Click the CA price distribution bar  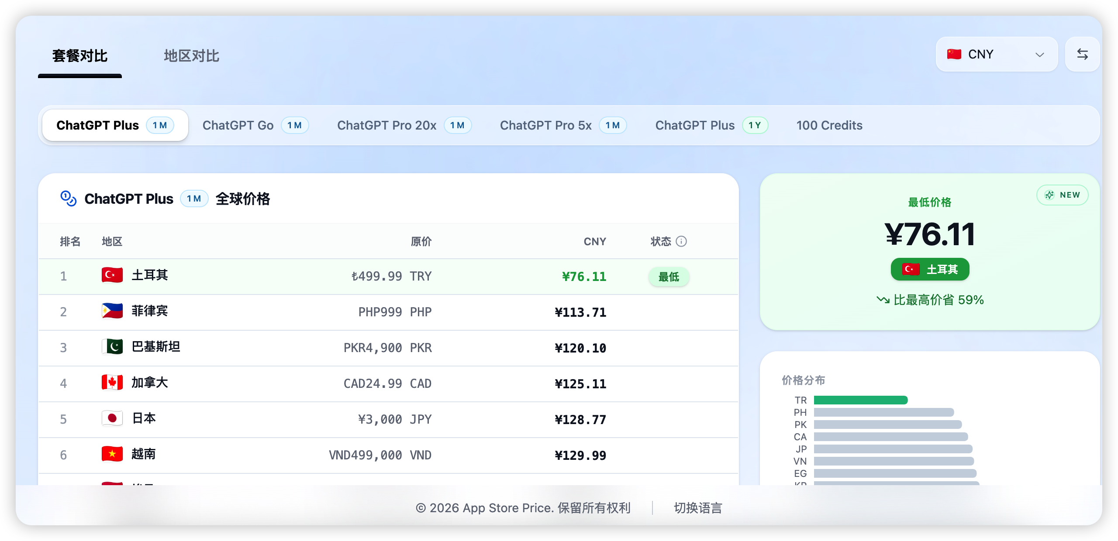(891, 437)
